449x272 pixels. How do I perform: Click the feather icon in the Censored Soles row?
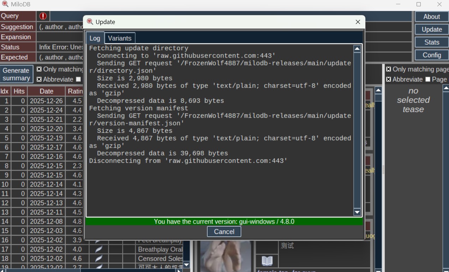point(99,259)
